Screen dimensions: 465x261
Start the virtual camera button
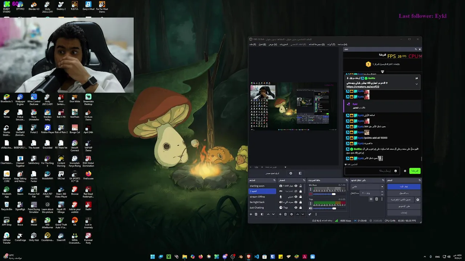pyautogui.click(x=401, y=200)
